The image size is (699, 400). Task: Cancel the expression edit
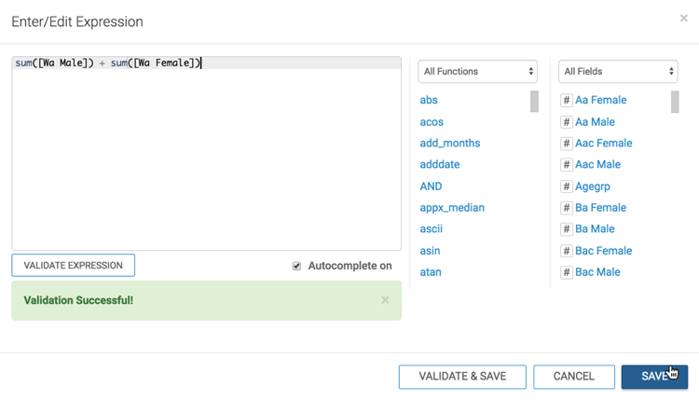pos(573,377)
